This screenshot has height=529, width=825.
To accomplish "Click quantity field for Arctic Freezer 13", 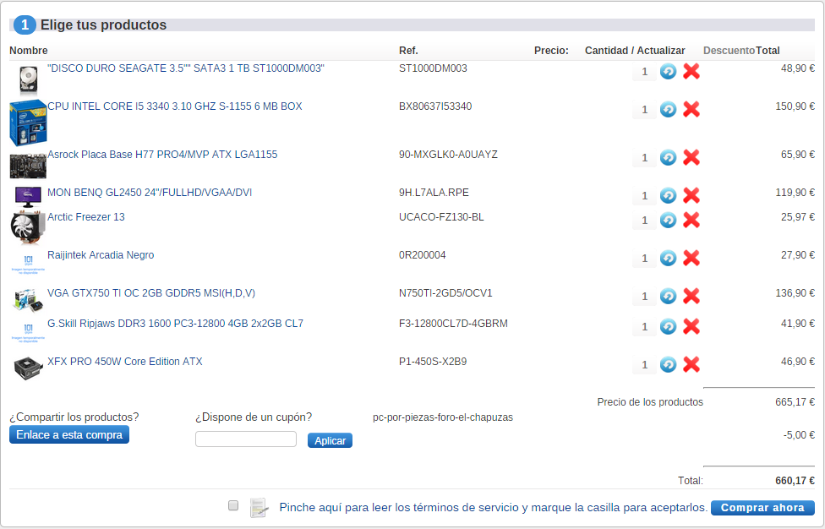I will pos(644,221).
